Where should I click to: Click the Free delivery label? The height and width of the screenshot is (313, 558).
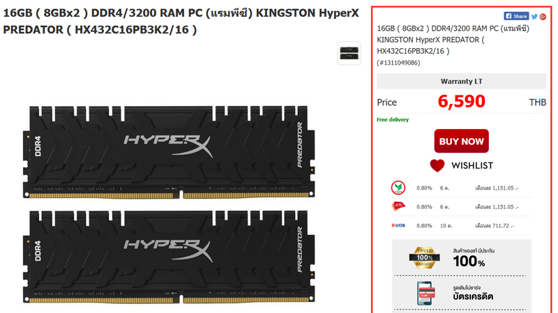tap(393, 120)
